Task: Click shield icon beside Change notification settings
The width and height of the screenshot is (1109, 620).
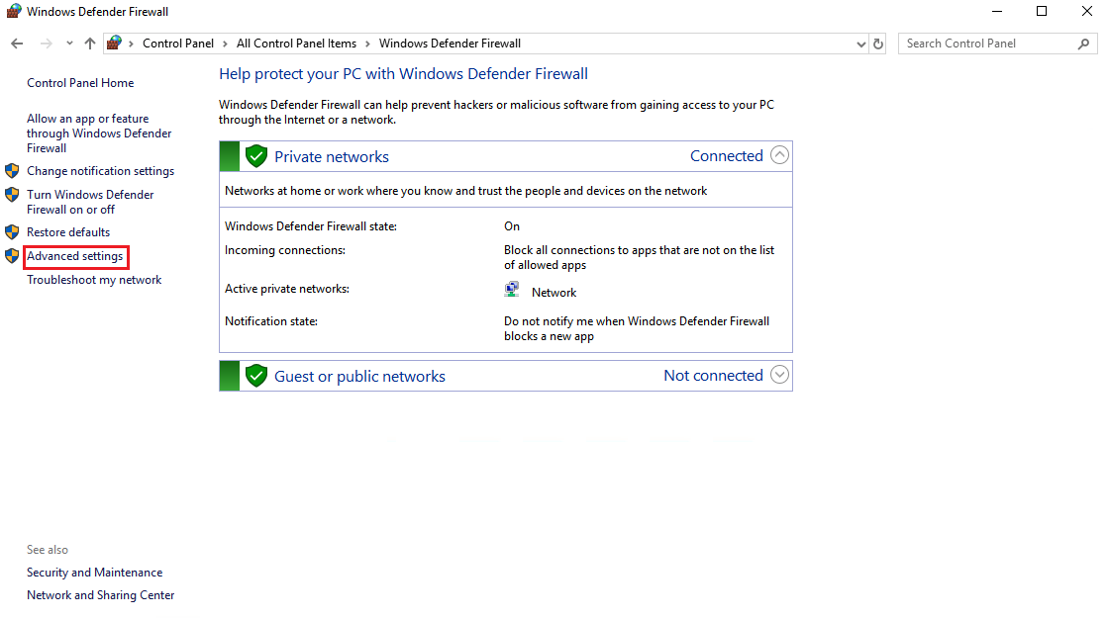Action: click(x=12, y=171)
